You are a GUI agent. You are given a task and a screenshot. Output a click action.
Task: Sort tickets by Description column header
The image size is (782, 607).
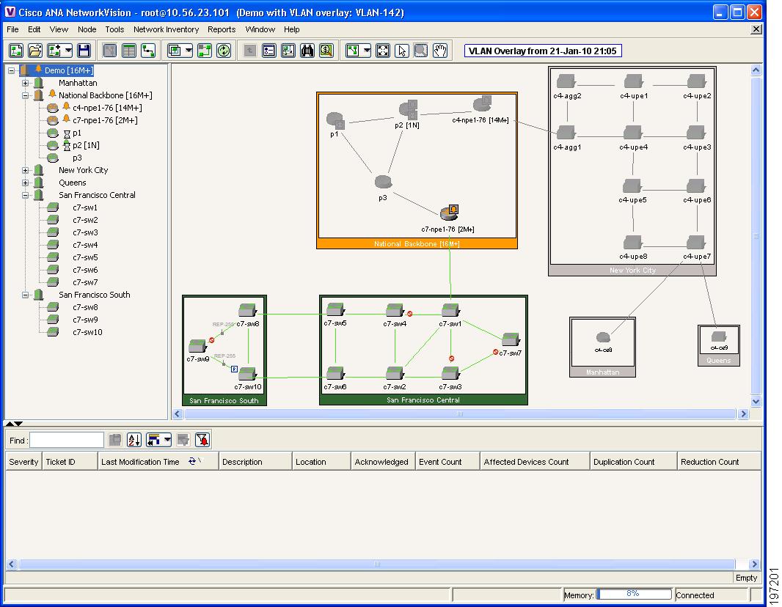tap(255, 462)
